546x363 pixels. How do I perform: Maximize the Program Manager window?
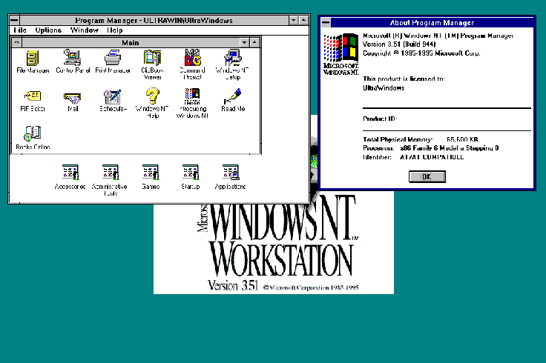(303, 20)
